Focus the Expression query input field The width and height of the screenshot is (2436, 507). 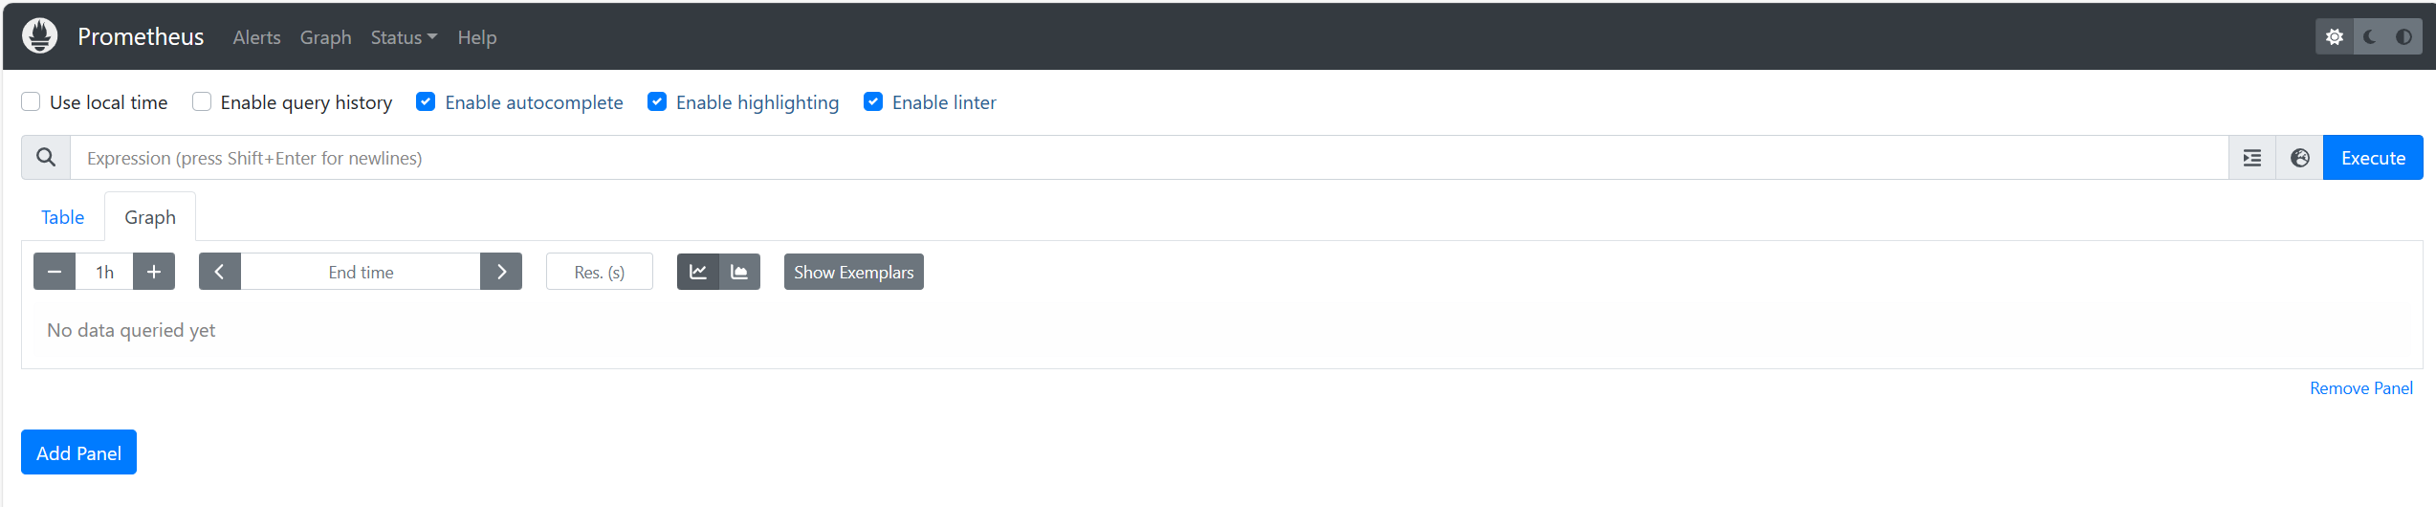[x=1148, y=158]
